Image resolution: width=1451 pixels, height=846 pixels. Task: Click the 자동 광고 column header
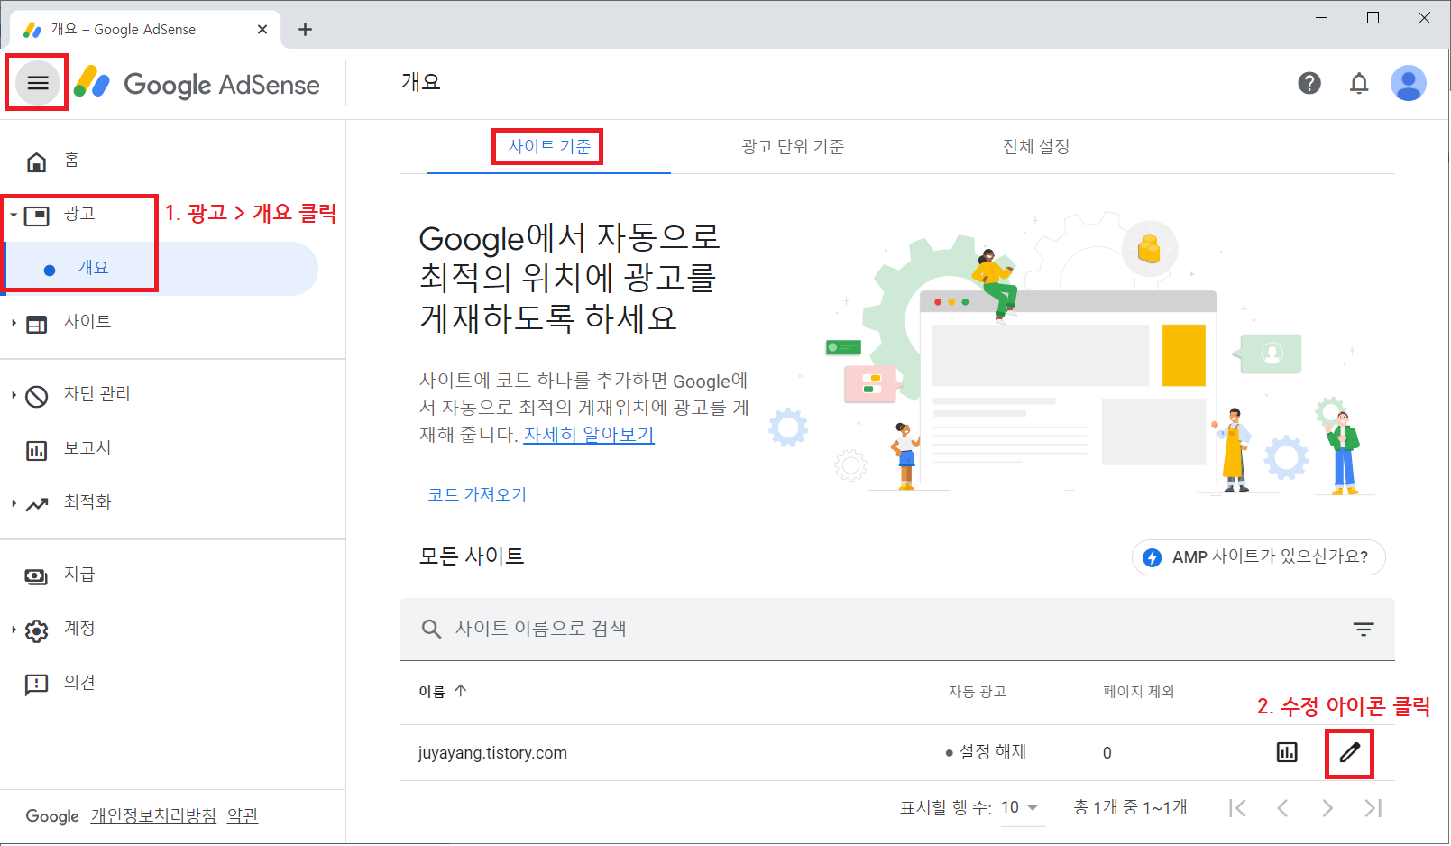[x=977, y=691]
